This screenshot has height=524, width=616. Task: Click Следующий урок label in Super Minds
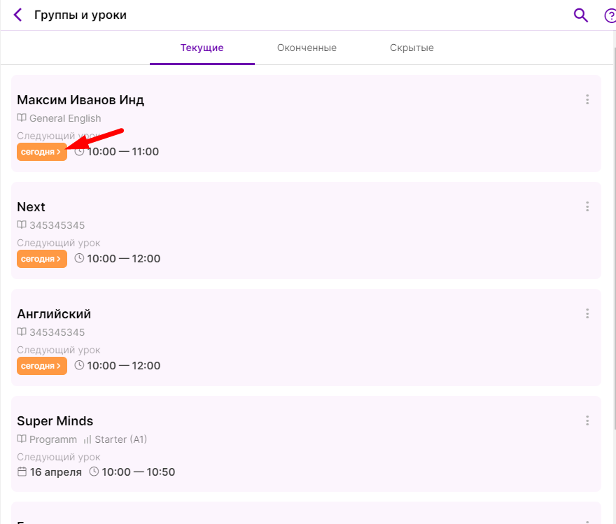(x=59, y=457)
